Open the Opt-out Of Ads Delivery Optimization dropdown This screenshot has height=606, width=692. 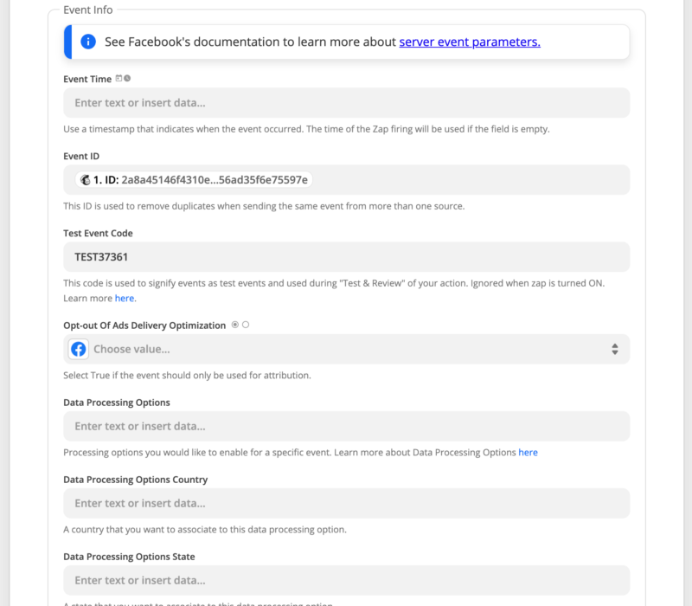click(346, 349)
